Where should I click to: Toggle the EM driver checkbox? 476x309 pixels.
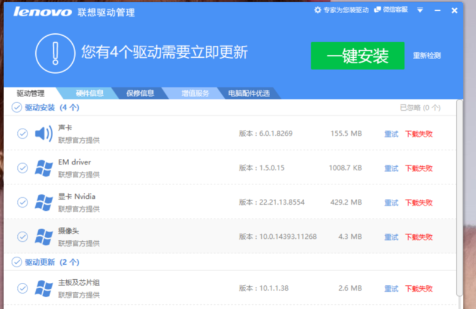coord(23,168)
